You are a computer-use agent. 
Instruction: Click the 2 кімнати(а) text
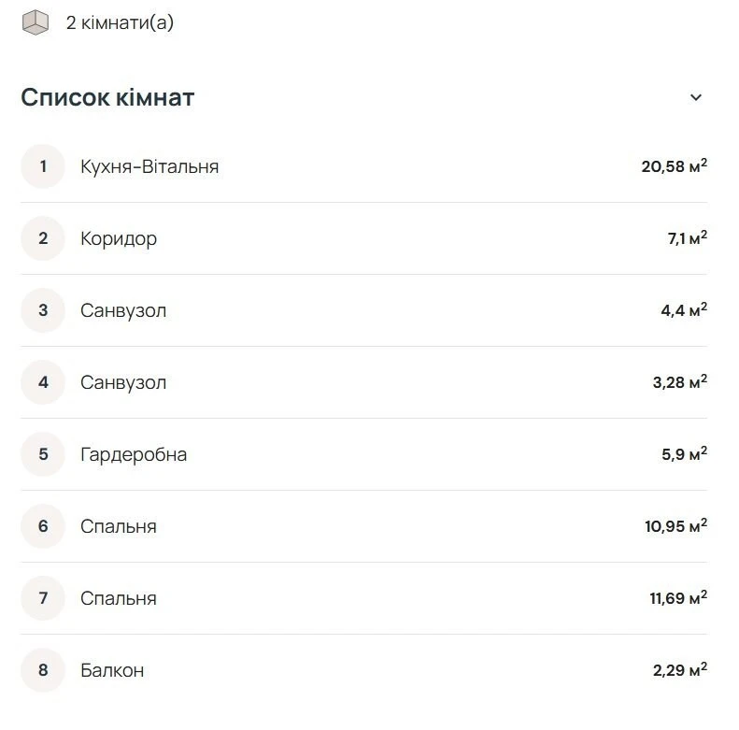[120, 22]
